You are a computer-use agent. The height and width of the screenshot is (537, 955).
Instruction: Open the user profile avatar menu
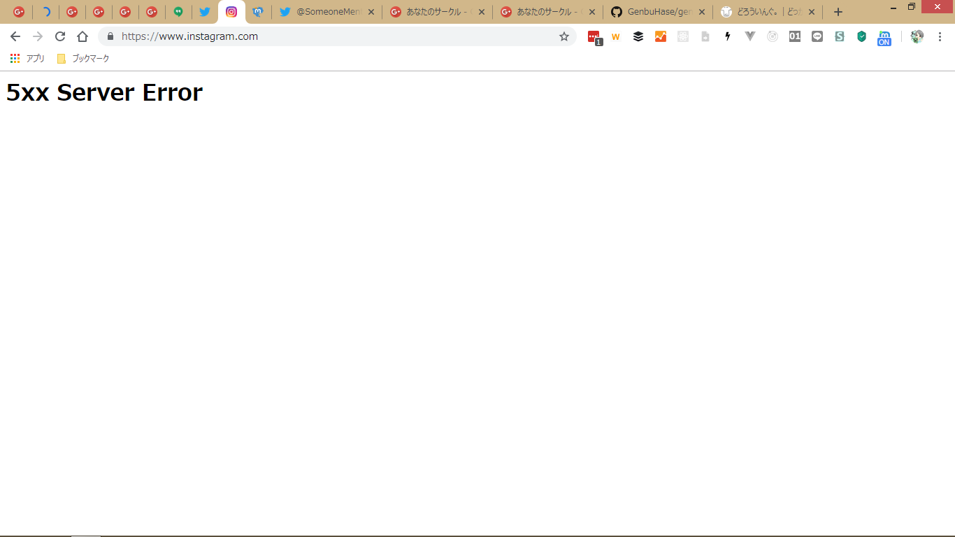[x=917, y=36]
